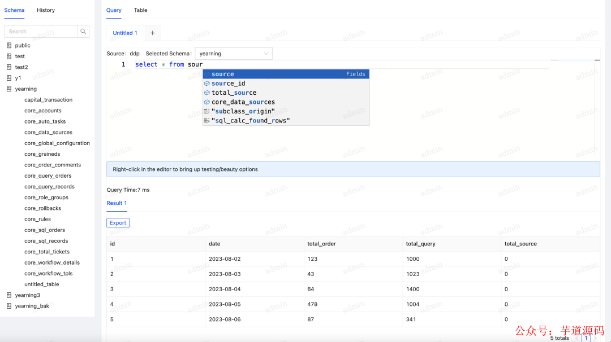Click database icon beside public schema
This screenshot has width=611, height=342.
tap(9, 46)
